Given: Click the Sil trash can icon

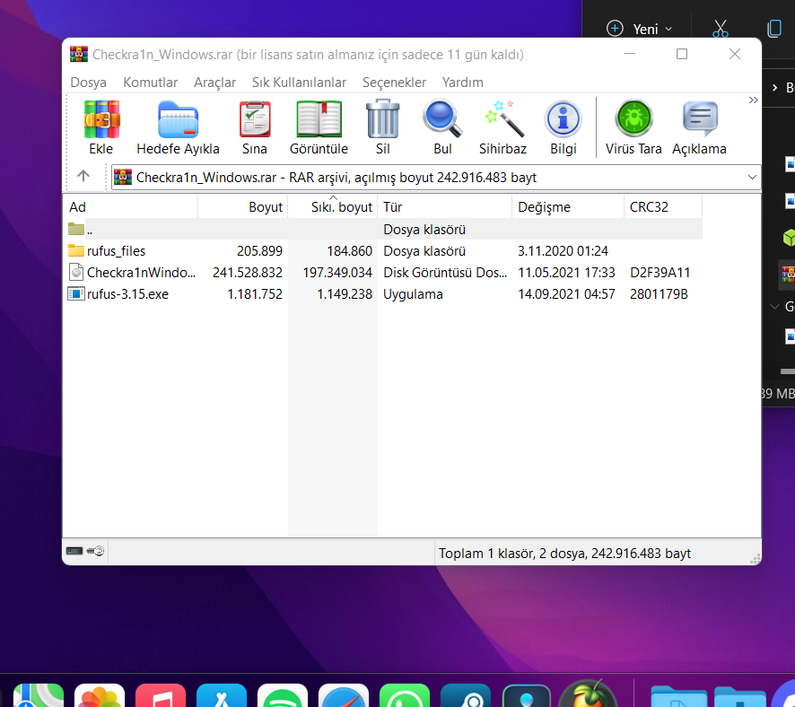Looking at the screenshot, I should coord(383,119).
